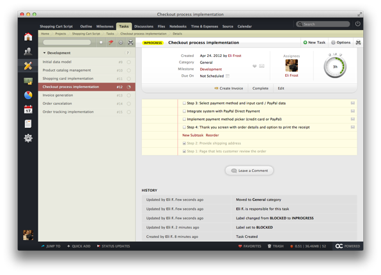Open the Development milestone link
The image size is (381, 275).
pos(211,69)
